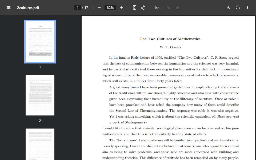Click the document heading 'The Two Cultures of Mathematics'
256x160 pixels.
click(170, 39)
